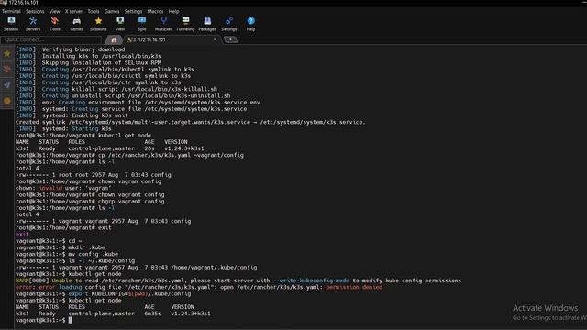The image size is (587, 330).
Task: Open a new tab with plus button
Action: [x=230, y=39]
